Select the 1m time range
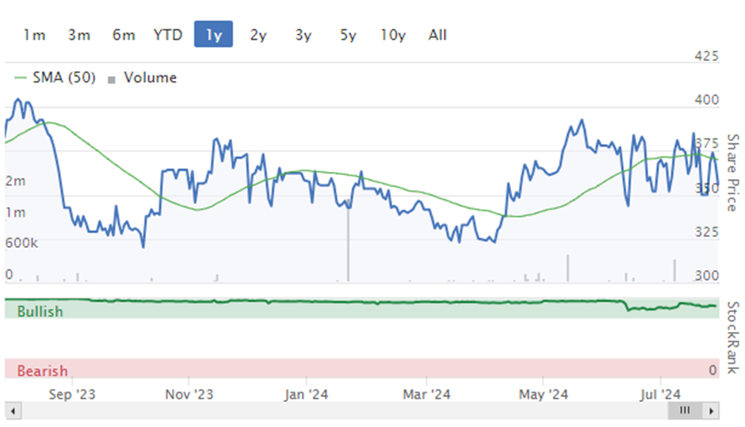 [34, 35]
